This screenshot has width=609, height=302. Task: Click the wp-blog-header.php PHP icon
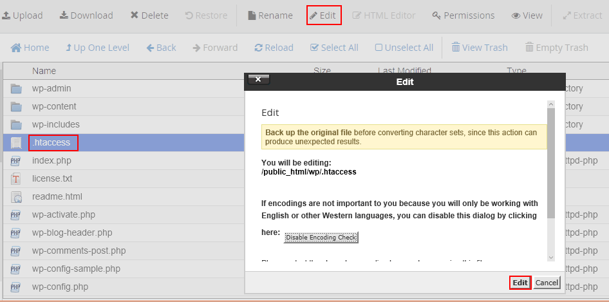click(x=15, y=233)
